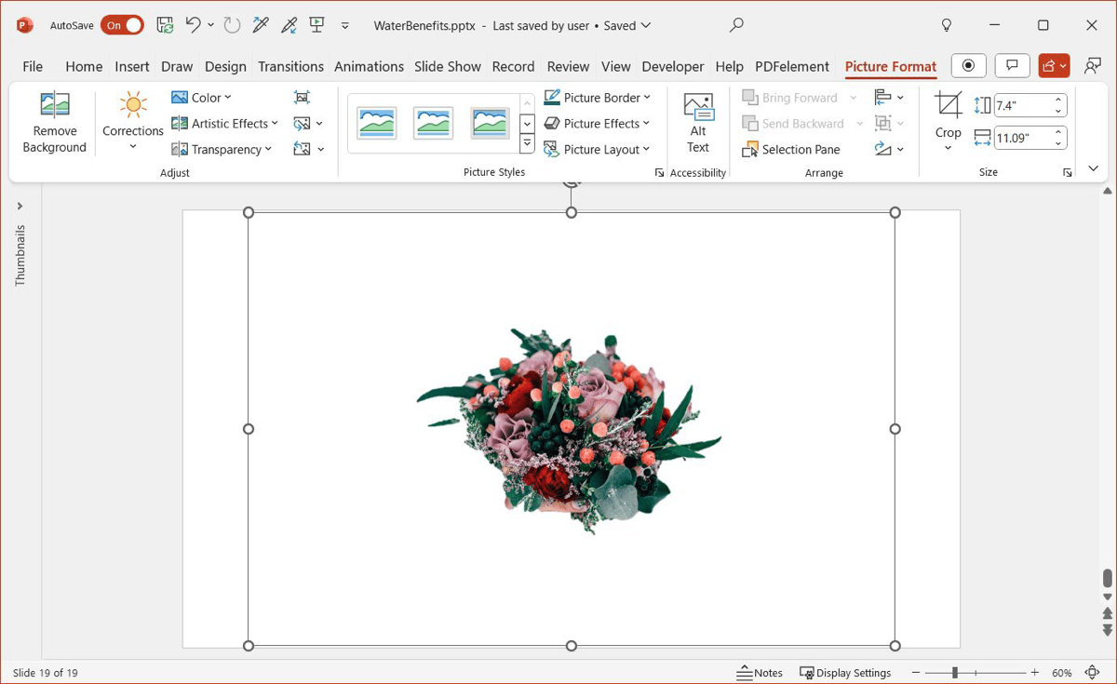Expand the Crop dropdown arrow
Image resolution: width=1117 pixels, height=684 pixels.
949,147
